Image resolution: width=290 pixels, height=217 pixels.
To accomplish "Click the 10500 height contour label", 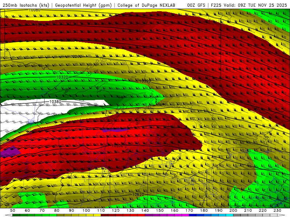I will tap(117, 146).
